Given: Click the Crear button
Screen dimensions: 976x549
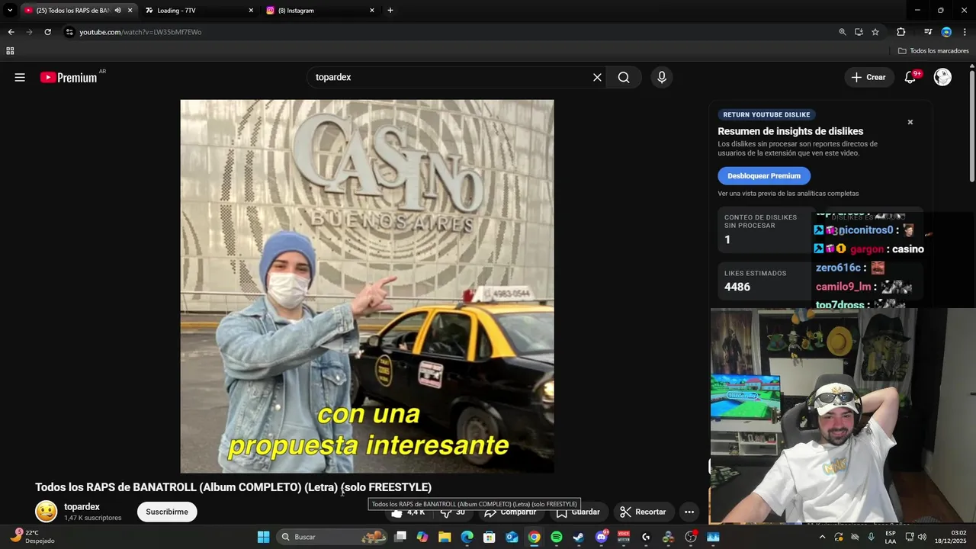Looking at the screenshot, I should pos(868,77).
